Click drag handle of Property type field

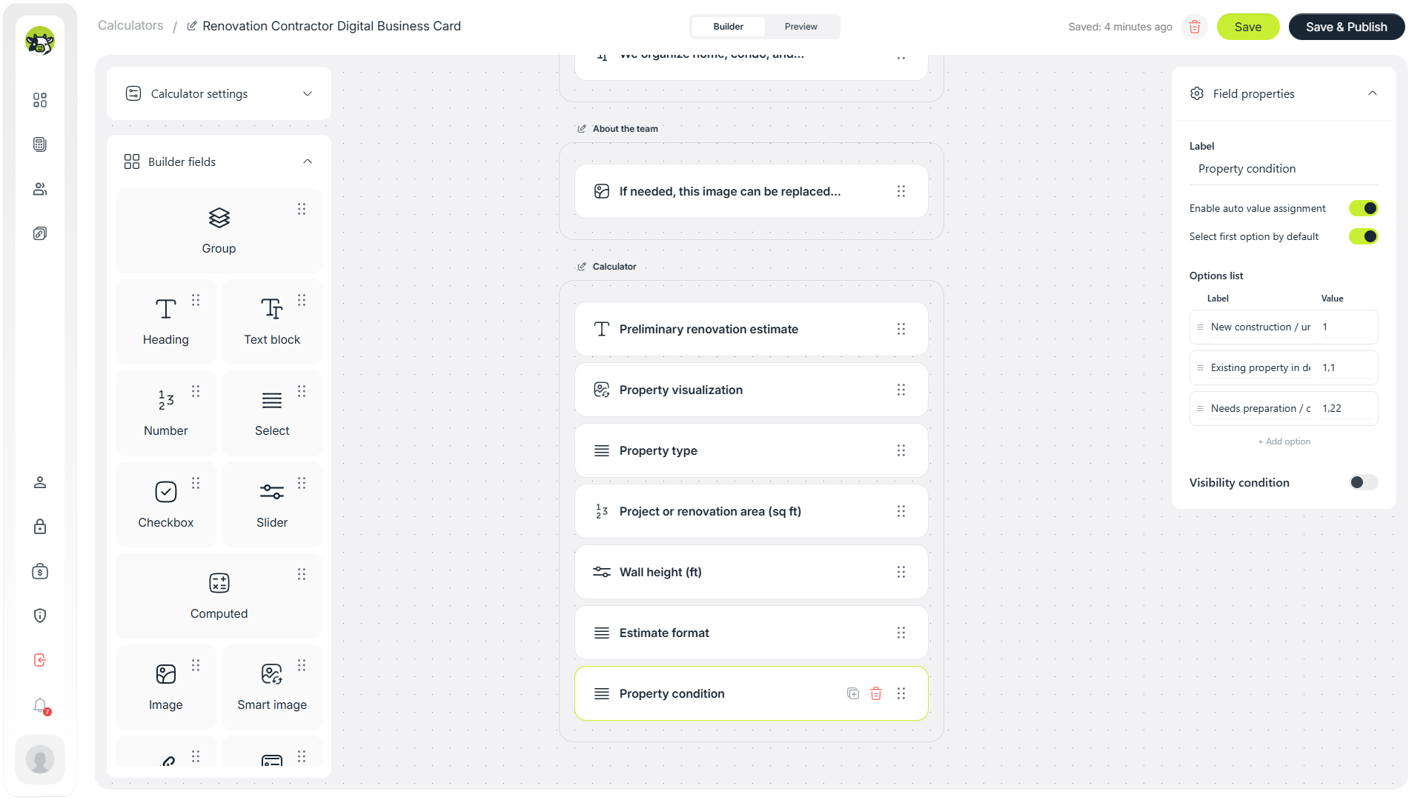coord(901,450)
